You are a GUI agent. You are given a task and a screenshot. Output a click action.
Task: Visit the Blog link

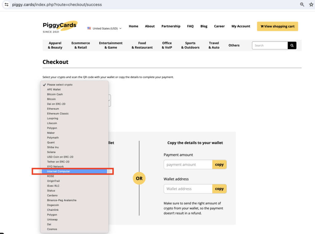[x=204, y=26]
